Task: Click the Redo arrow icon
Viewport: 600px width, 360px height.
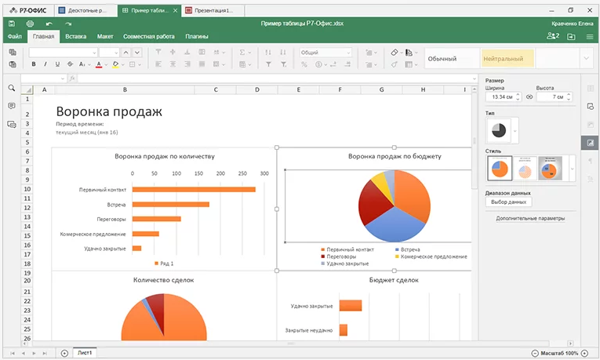Action: pyautogui.click(x=68, y=24)
